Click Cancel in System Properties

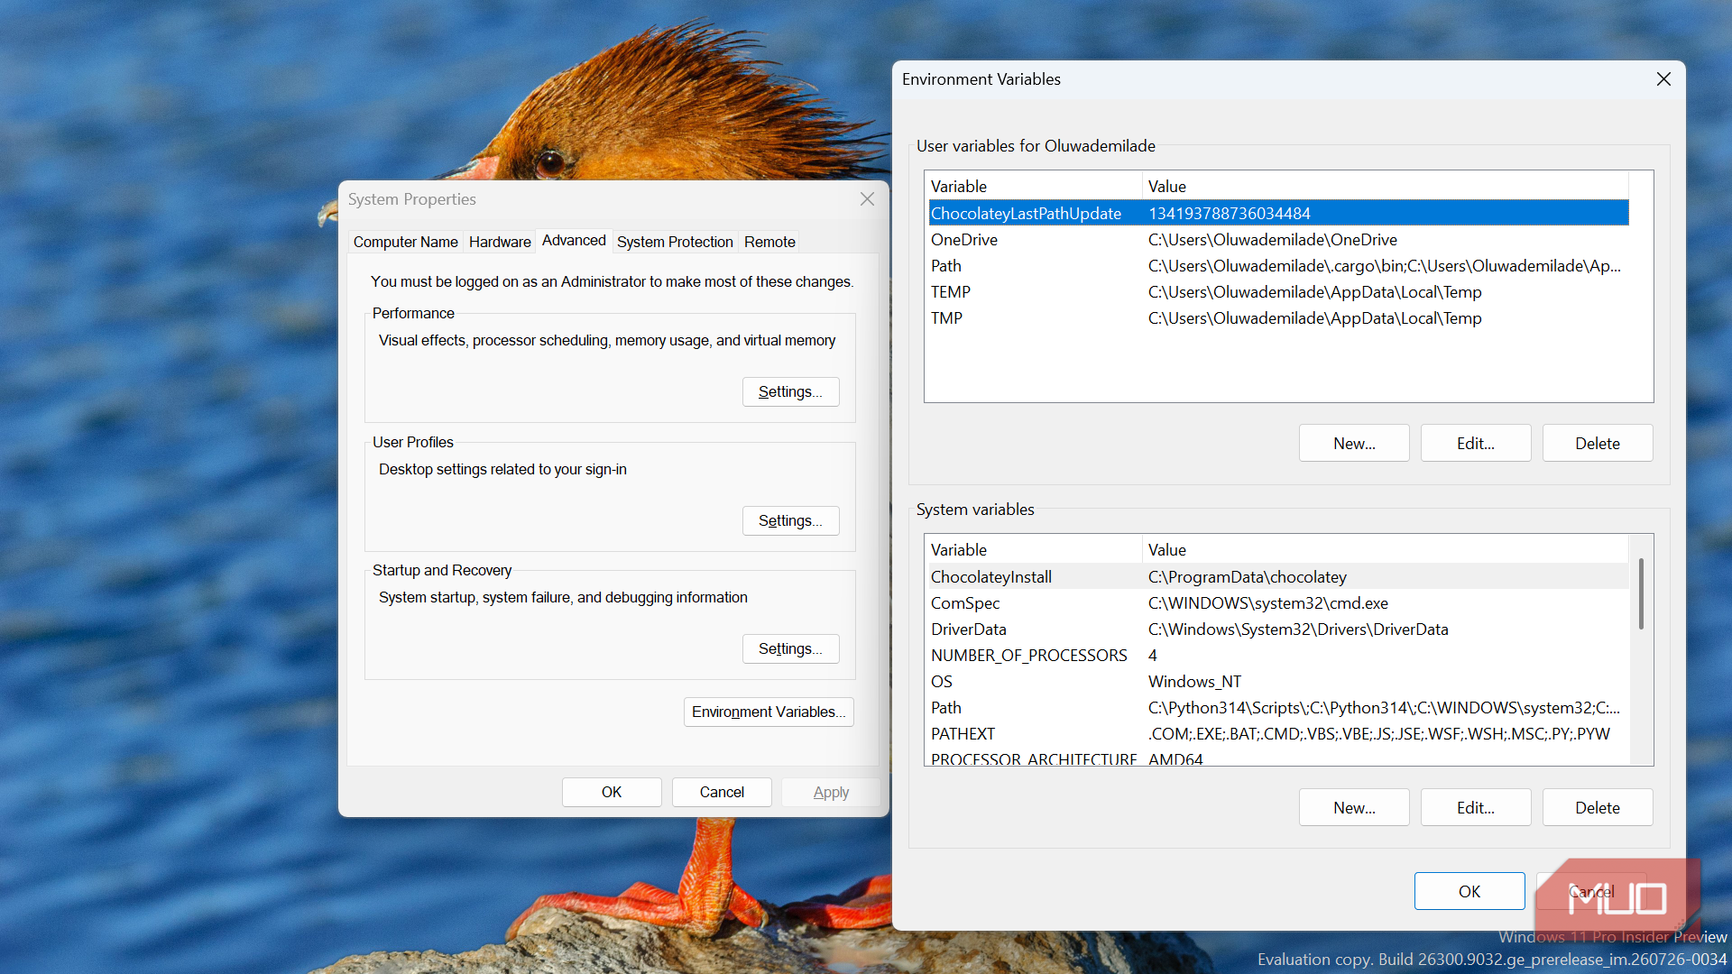(x=722, y=793)
